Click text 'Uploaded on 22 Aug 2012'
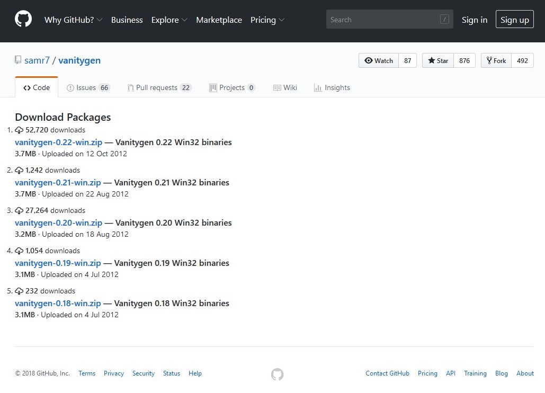Image resolution: width=545 pixels, height=393 pixels. (x=85, y=194)
